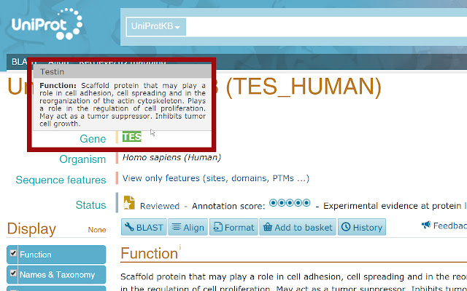
Task: Click the Reviewed status star icon
Action: [129, 203]
